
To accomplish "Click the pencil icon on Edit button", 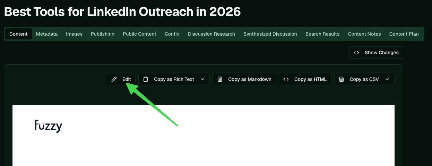I will [x=114, y=79].
